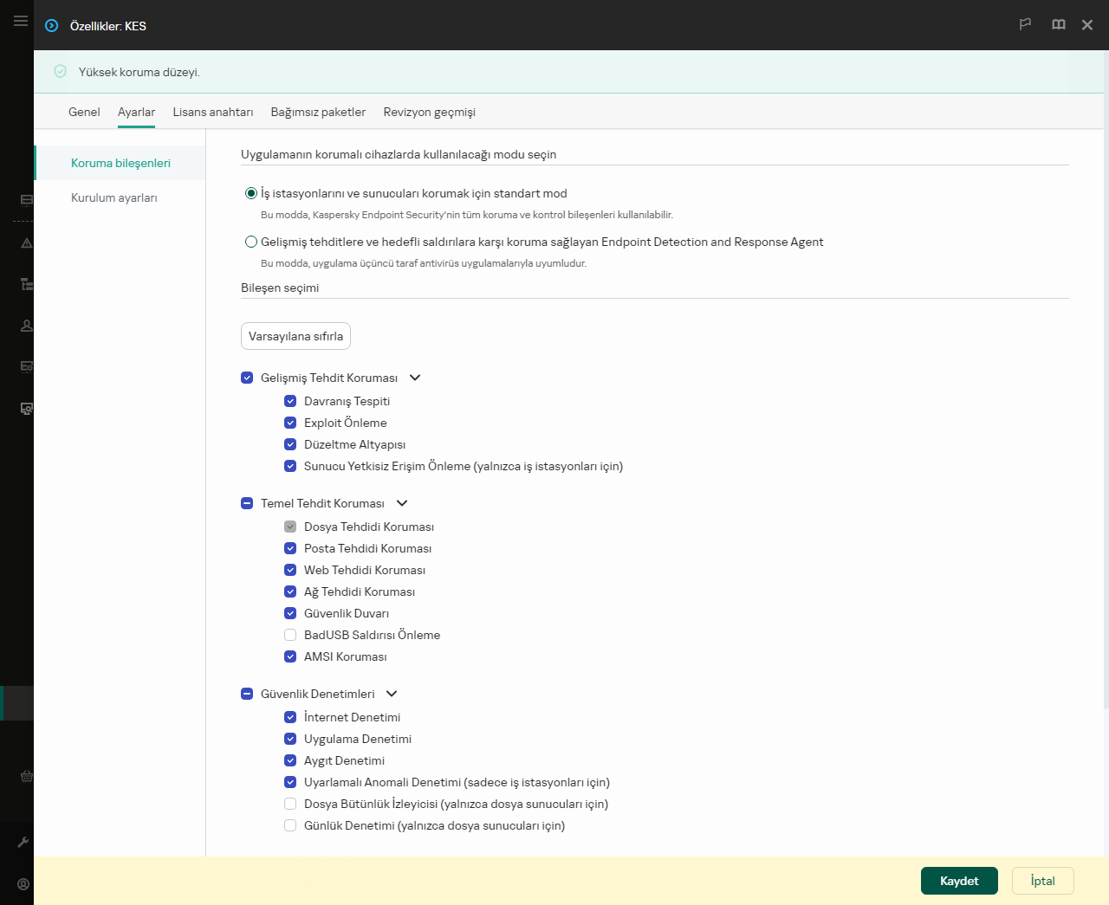Screen dimensions: 1109x905
Task: Collapse Temel Tehdit Koruması chevron
Action: click(402, 503)
